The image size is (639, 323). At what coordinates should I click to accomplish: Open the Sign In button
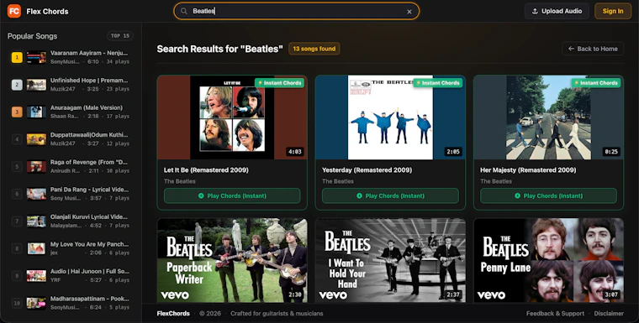(612, 11)
